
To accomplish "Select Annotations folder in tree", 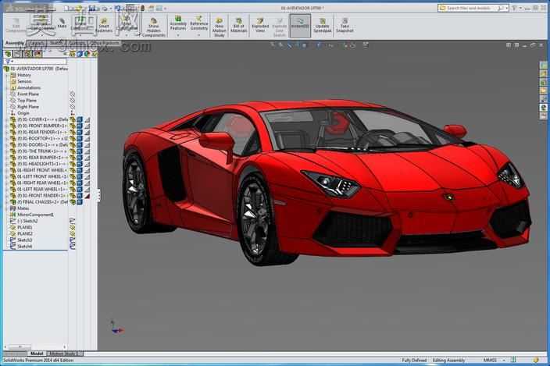I will point(29,87).
